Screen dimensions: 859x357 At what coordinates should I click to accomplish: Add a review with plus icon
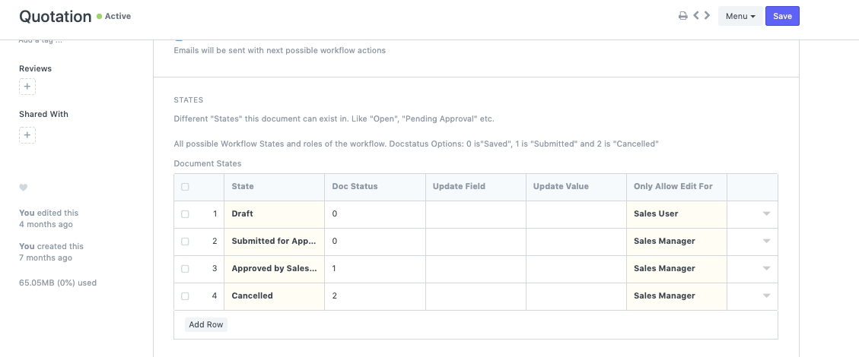pos(27,87)
